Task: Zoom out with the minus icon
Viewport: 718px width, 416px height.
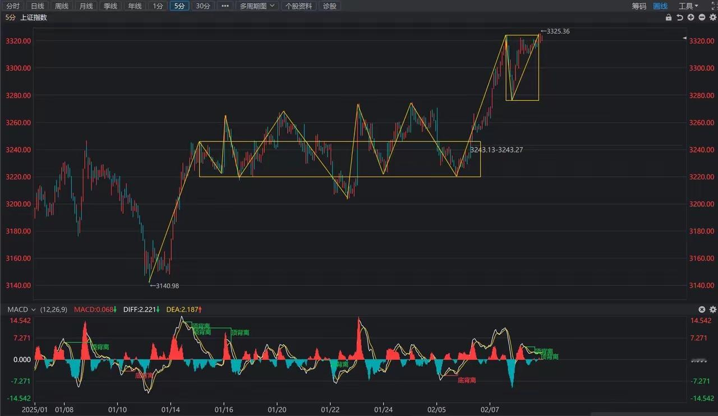Action: click(x=702, y=17)
